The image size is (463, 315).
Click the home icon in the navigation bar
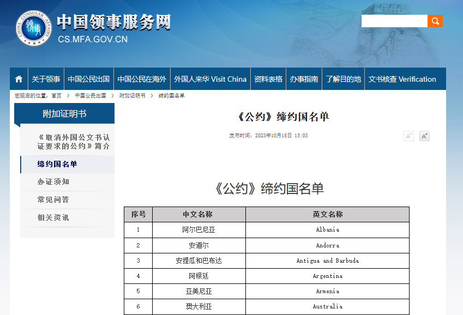(19, 78)
